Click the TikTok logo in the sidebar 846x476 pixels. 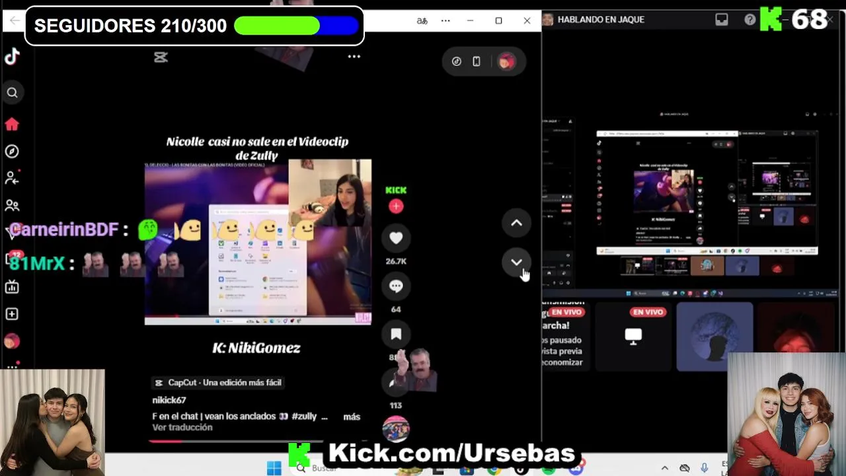point(12,57)
